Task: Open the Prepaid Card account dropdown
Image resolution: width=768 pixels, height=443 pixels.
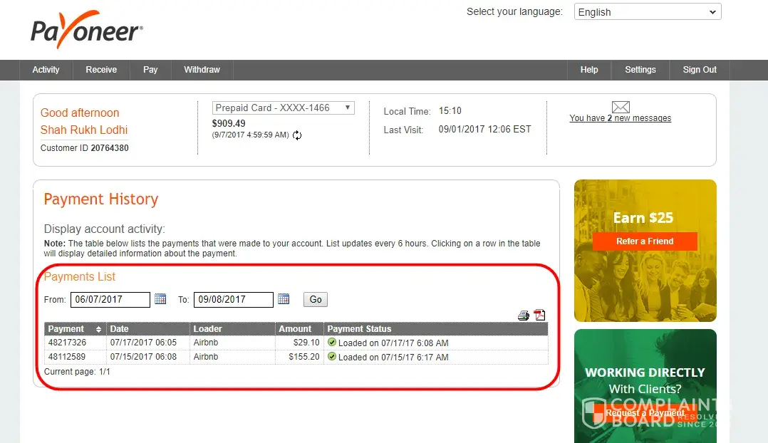Action: click(283, 108)
